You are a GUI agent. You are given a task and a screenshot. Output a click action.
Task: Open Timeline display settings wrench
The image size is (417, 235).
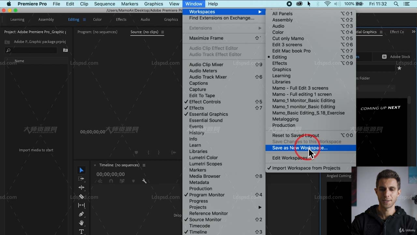point(144,181)
